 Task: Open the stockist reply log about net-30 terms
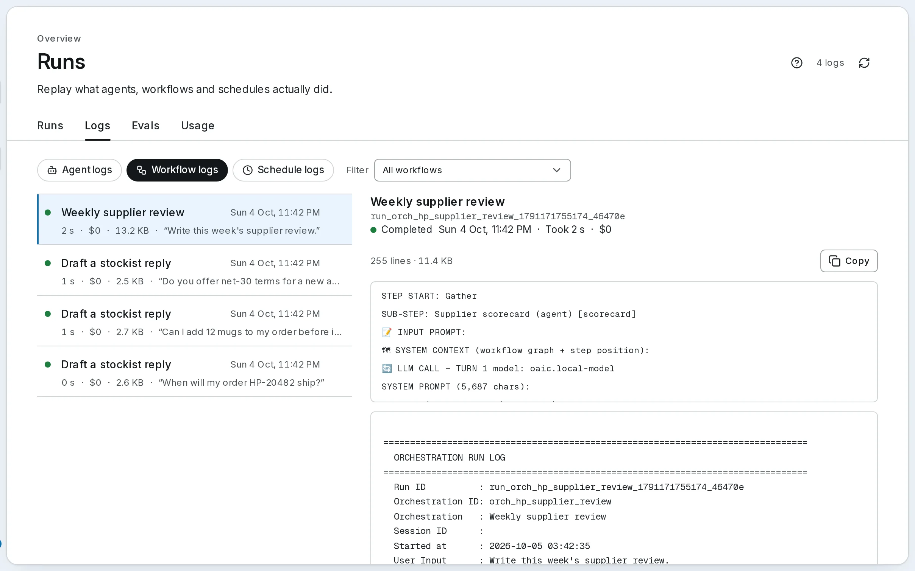pyautogui.click(x=195, y=270)
